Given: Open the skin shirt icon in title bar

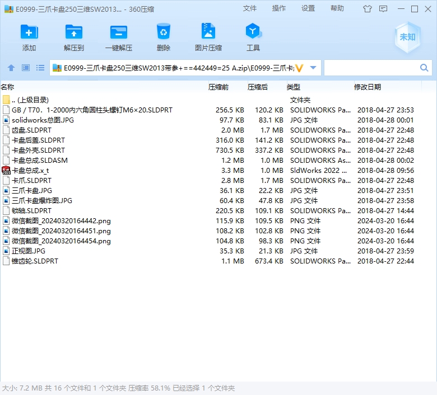Looking at the screenshot, I should (368, 9).
